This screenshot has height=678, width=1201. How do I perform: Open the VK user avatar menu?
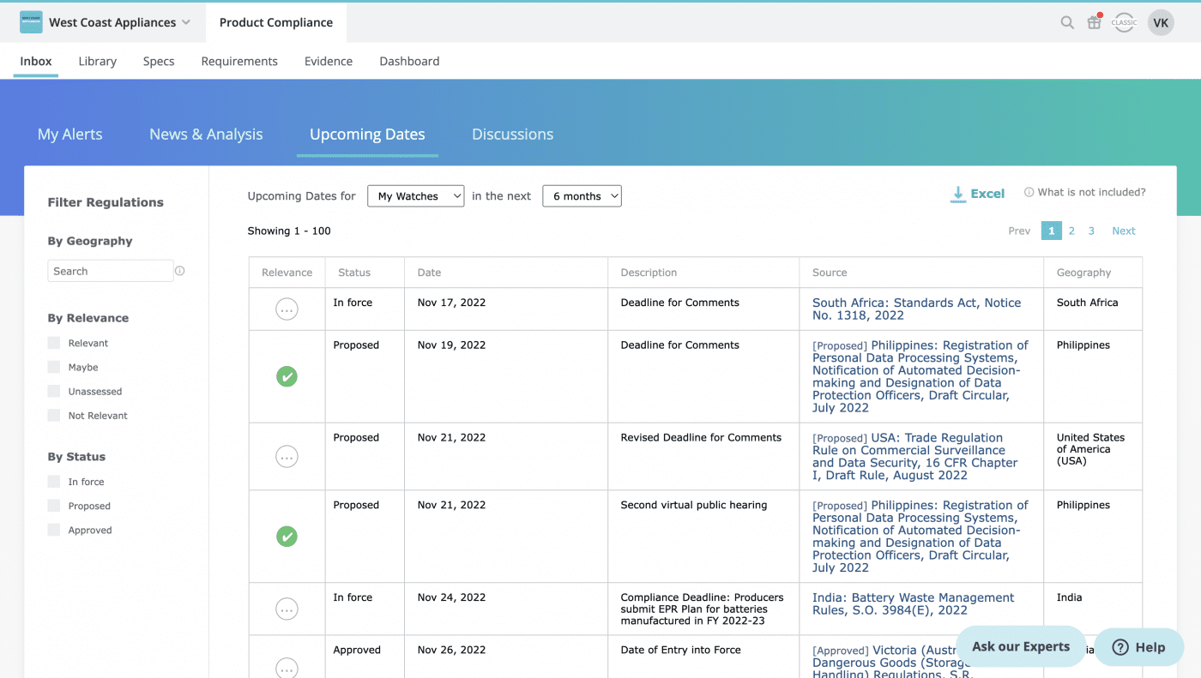pos(1161,23)
